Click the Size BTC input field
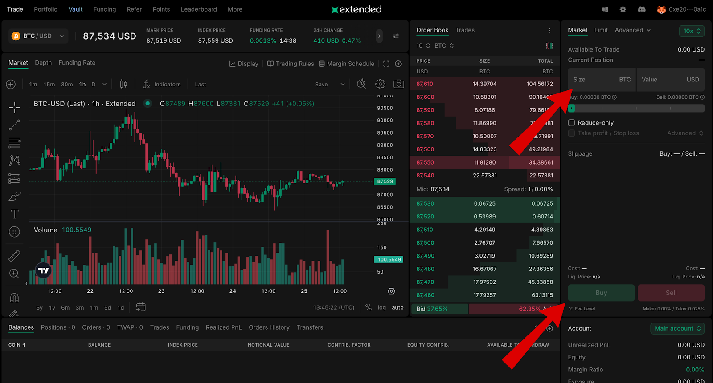 602,80
